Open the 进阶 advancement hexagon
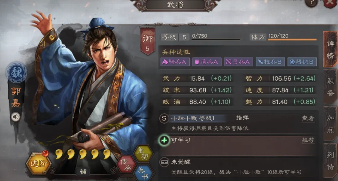This screenshot has height=181, width=338. pos(38,164)
